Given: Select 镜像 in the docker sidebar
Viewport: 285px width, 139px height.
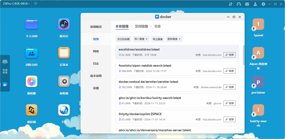Looking at the screenshot, I should (96, 39).
